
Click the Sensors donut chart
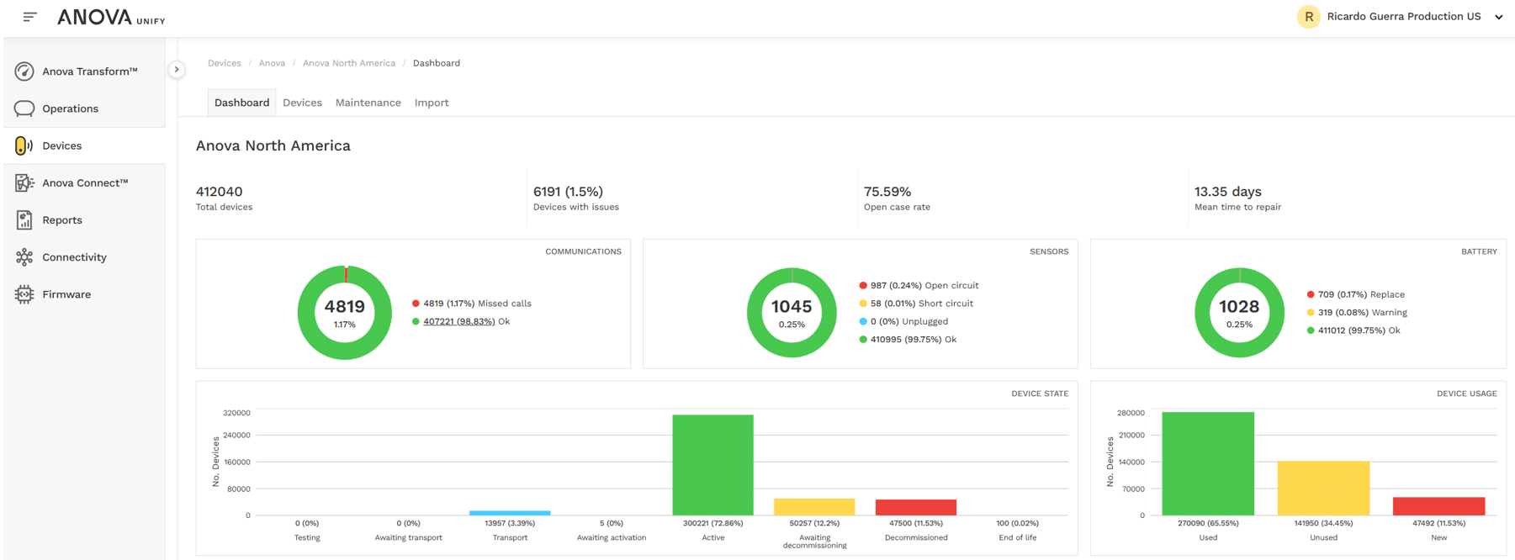click(792, 313)
